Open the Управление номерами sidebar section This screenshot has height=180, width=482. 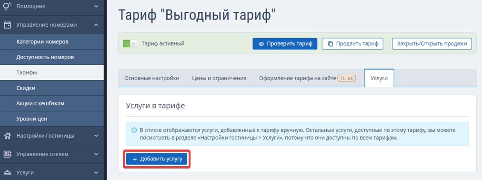click(x=52, y=25)
